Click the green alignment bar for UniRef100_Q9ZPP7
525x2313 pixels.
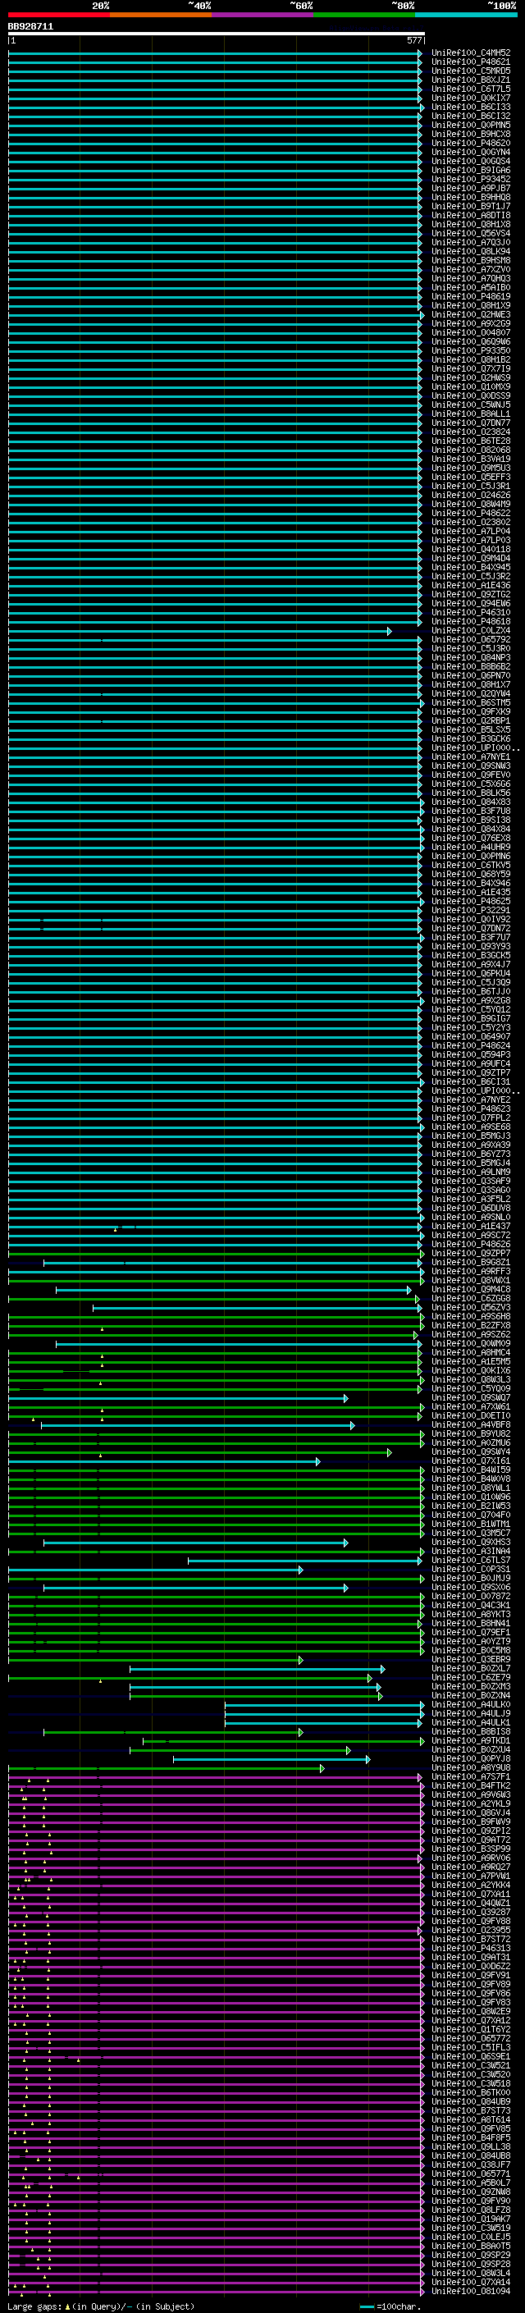216,1254
